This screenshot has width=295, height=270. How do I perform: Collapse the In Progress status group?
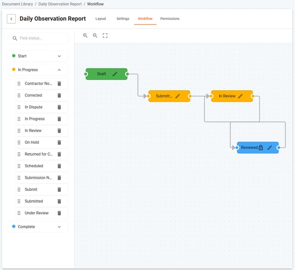tap(59, 70)
